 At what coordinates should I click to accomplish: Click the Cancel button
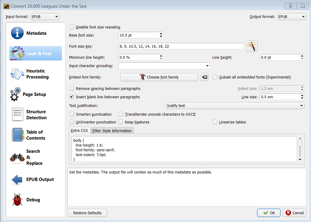[x=295, y=213]
